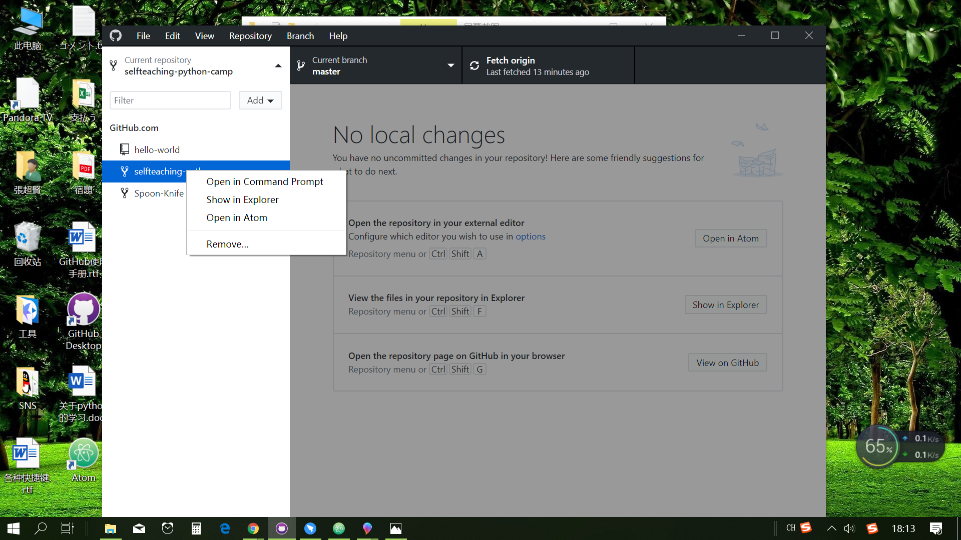Open the Atom editor taskbar icon
The image size is (961, 540).
[x=339, y=528]
